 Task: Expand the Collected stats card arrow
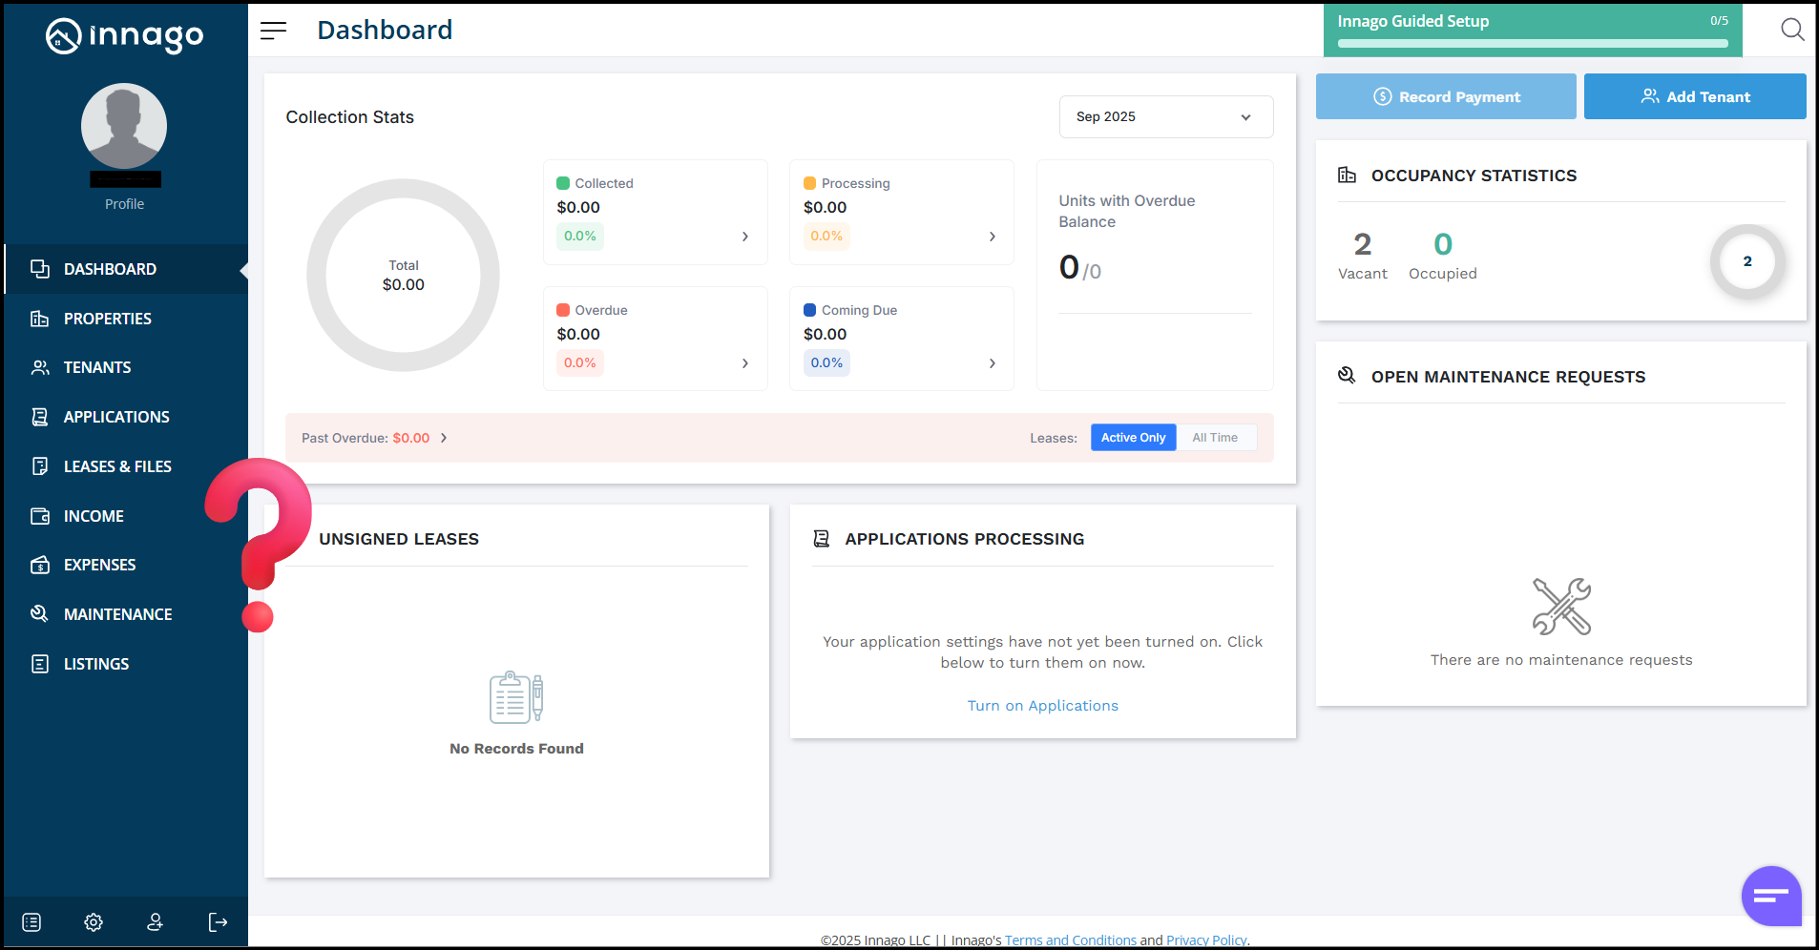(x=745, y=237)
